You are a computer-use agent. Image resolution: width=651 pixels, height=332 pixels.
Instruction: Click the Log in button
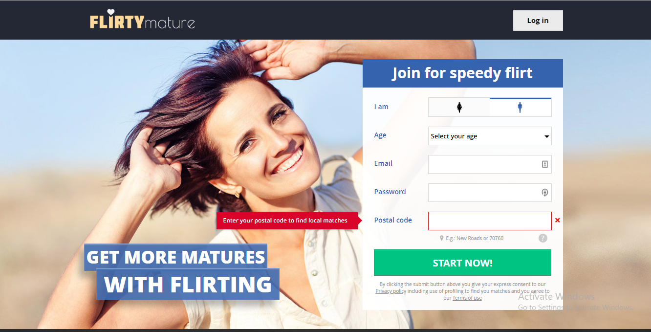pyautogui.click(x=538, y=21)
